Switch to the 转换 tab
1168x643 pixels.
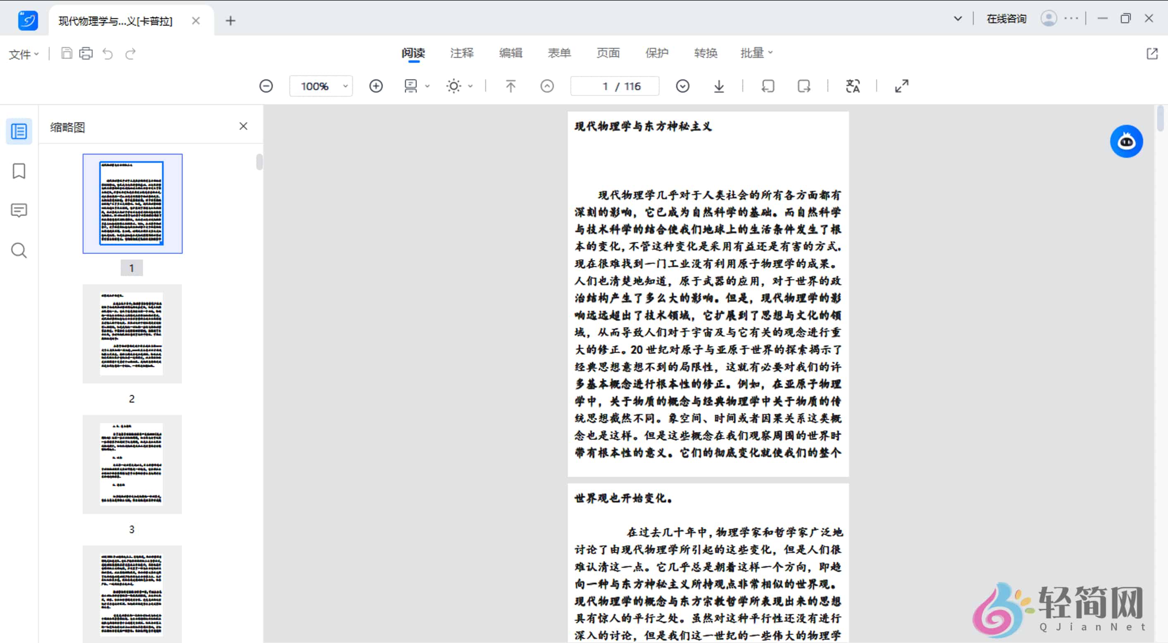[x=706, y=53]
